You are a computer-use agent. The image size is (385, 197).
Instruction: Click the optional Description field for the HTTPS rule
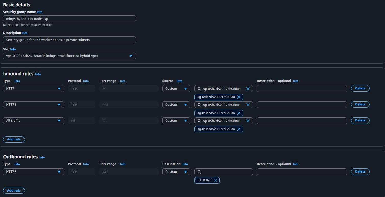pyautogui.click(x=302, y=104)
